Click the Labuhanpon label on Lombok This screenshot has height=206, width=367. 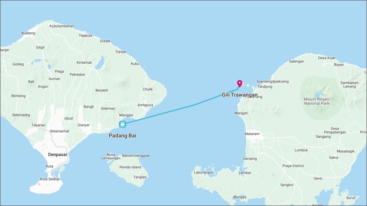click(x=204, y=173)
